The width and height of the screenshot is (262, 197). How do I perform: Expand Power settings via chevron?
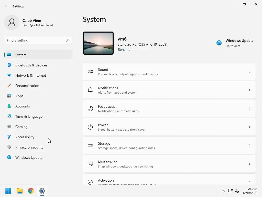coord(249,127)
